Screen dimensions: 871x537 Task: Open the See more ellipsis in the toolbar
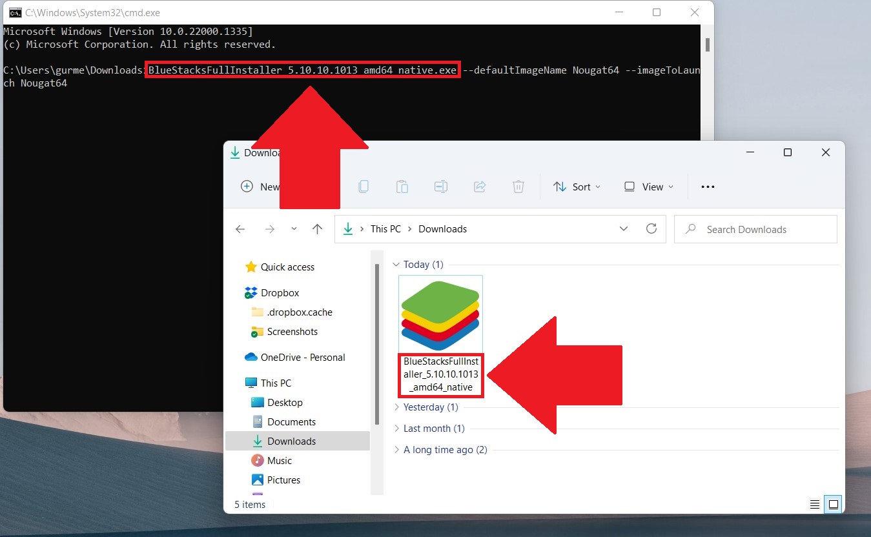(x=708, y=187)
